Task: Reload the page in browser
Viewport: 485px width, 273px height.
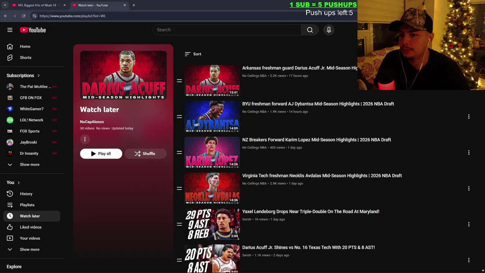Action: tap(23, 16)
